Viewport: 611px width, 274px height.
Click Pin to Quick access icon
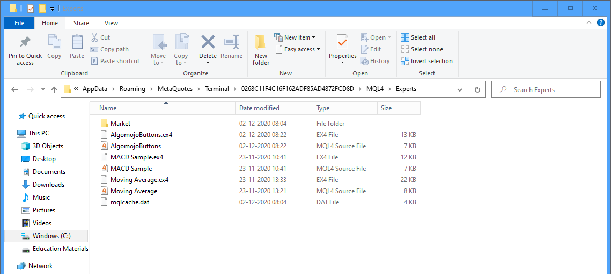tap(25, 42)
